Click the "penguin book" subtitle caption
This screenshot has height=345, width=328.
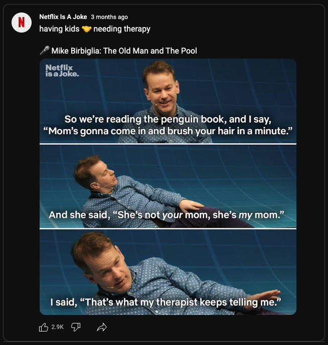point(168,125)
